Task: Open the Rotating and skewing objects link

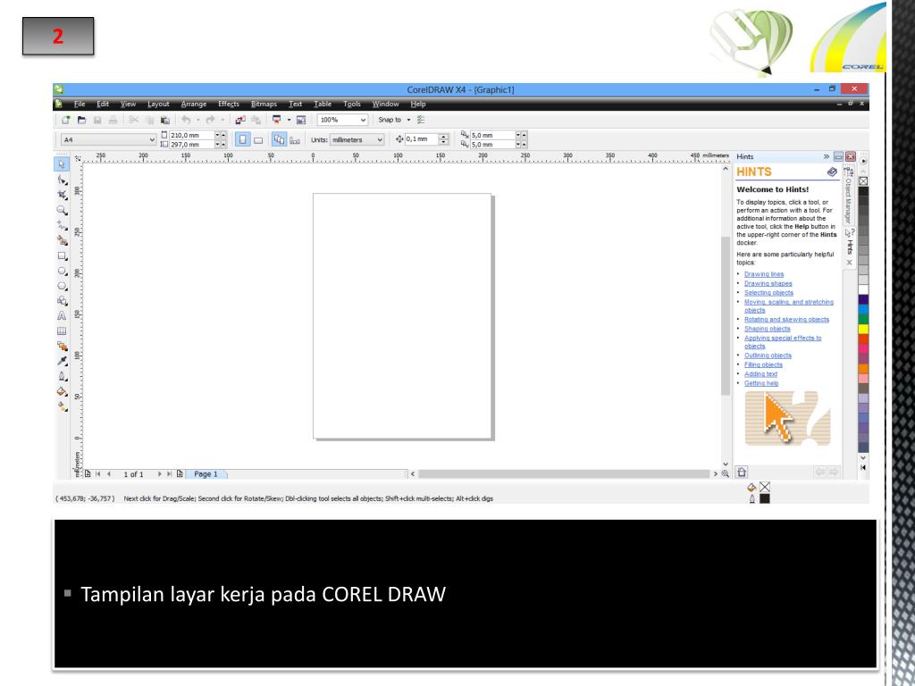Action: [x=786, y=320]
